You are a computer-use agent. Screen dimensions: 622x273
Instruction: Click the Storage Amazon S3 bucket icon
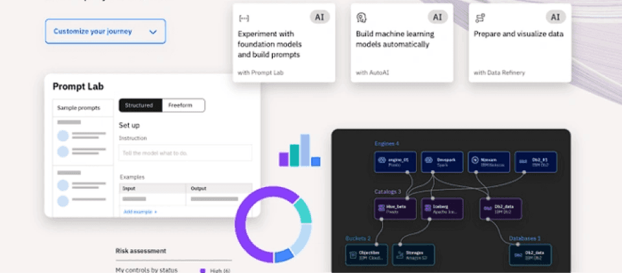(400, 255)
